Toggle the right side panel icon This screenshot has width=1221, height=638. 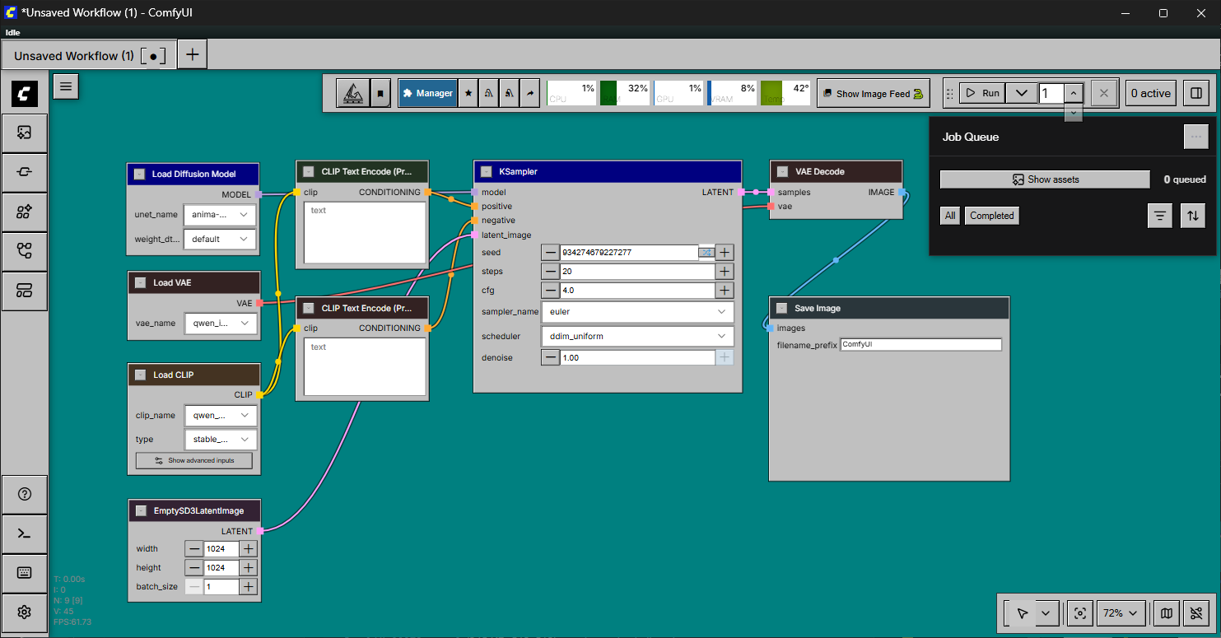click(1195, 93)
